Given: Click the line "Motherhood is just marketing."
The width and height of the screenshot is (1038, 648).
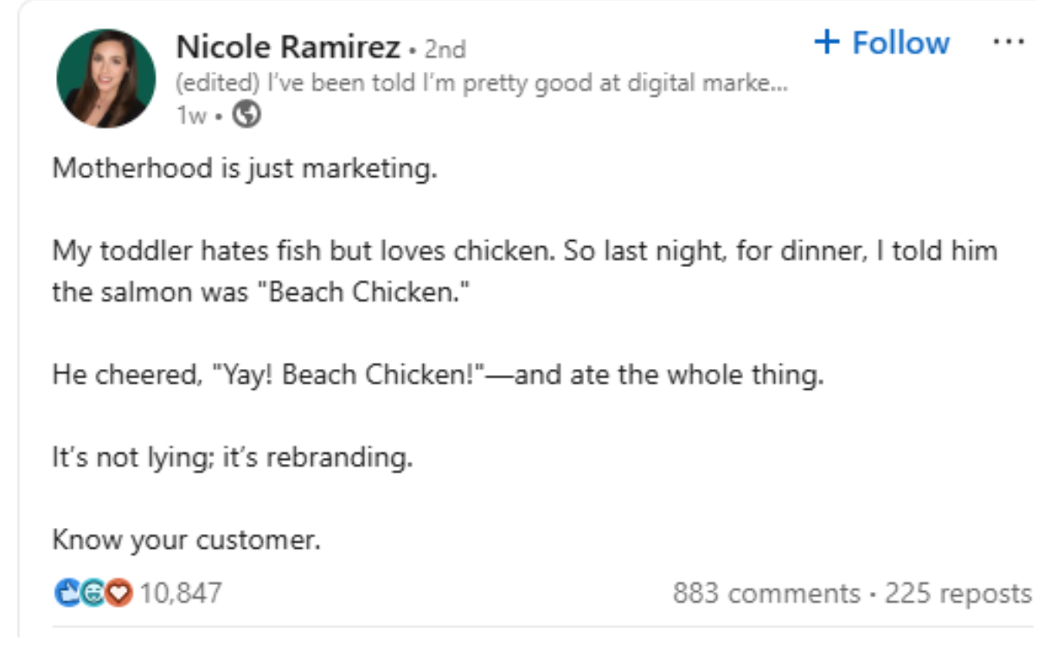Looking at the screenshot, I should point(245,168).
